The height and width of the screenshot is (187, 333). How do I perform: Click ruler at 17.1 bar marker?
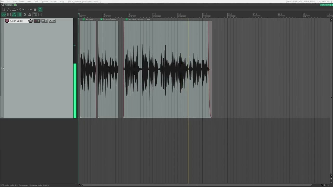pyautogui.click(x=280, y=14)
